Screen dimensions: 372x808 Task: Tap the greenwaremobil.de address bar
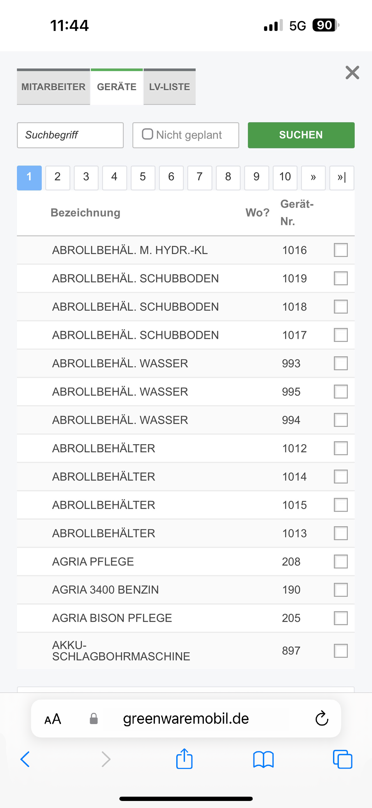[186, 718]
